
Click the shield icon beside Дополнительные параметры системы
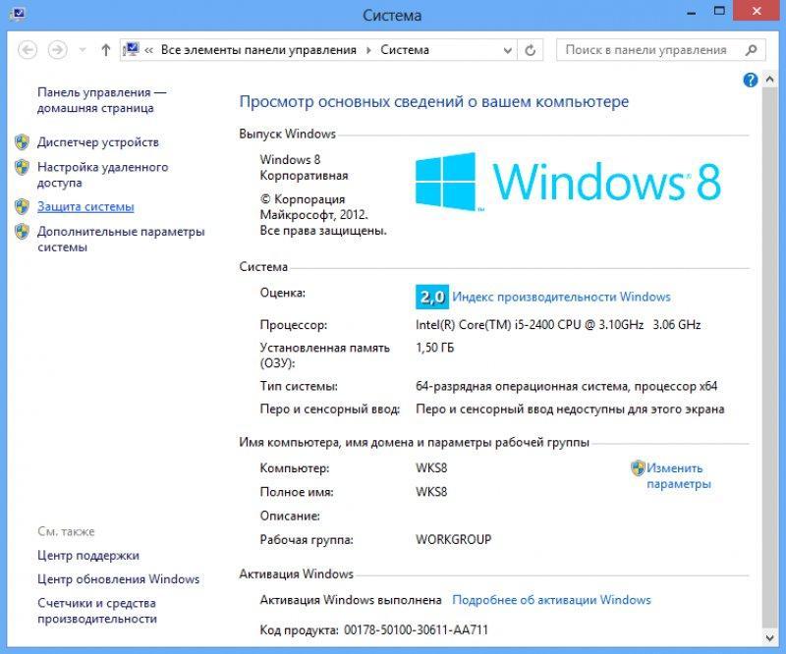point(22,232)
